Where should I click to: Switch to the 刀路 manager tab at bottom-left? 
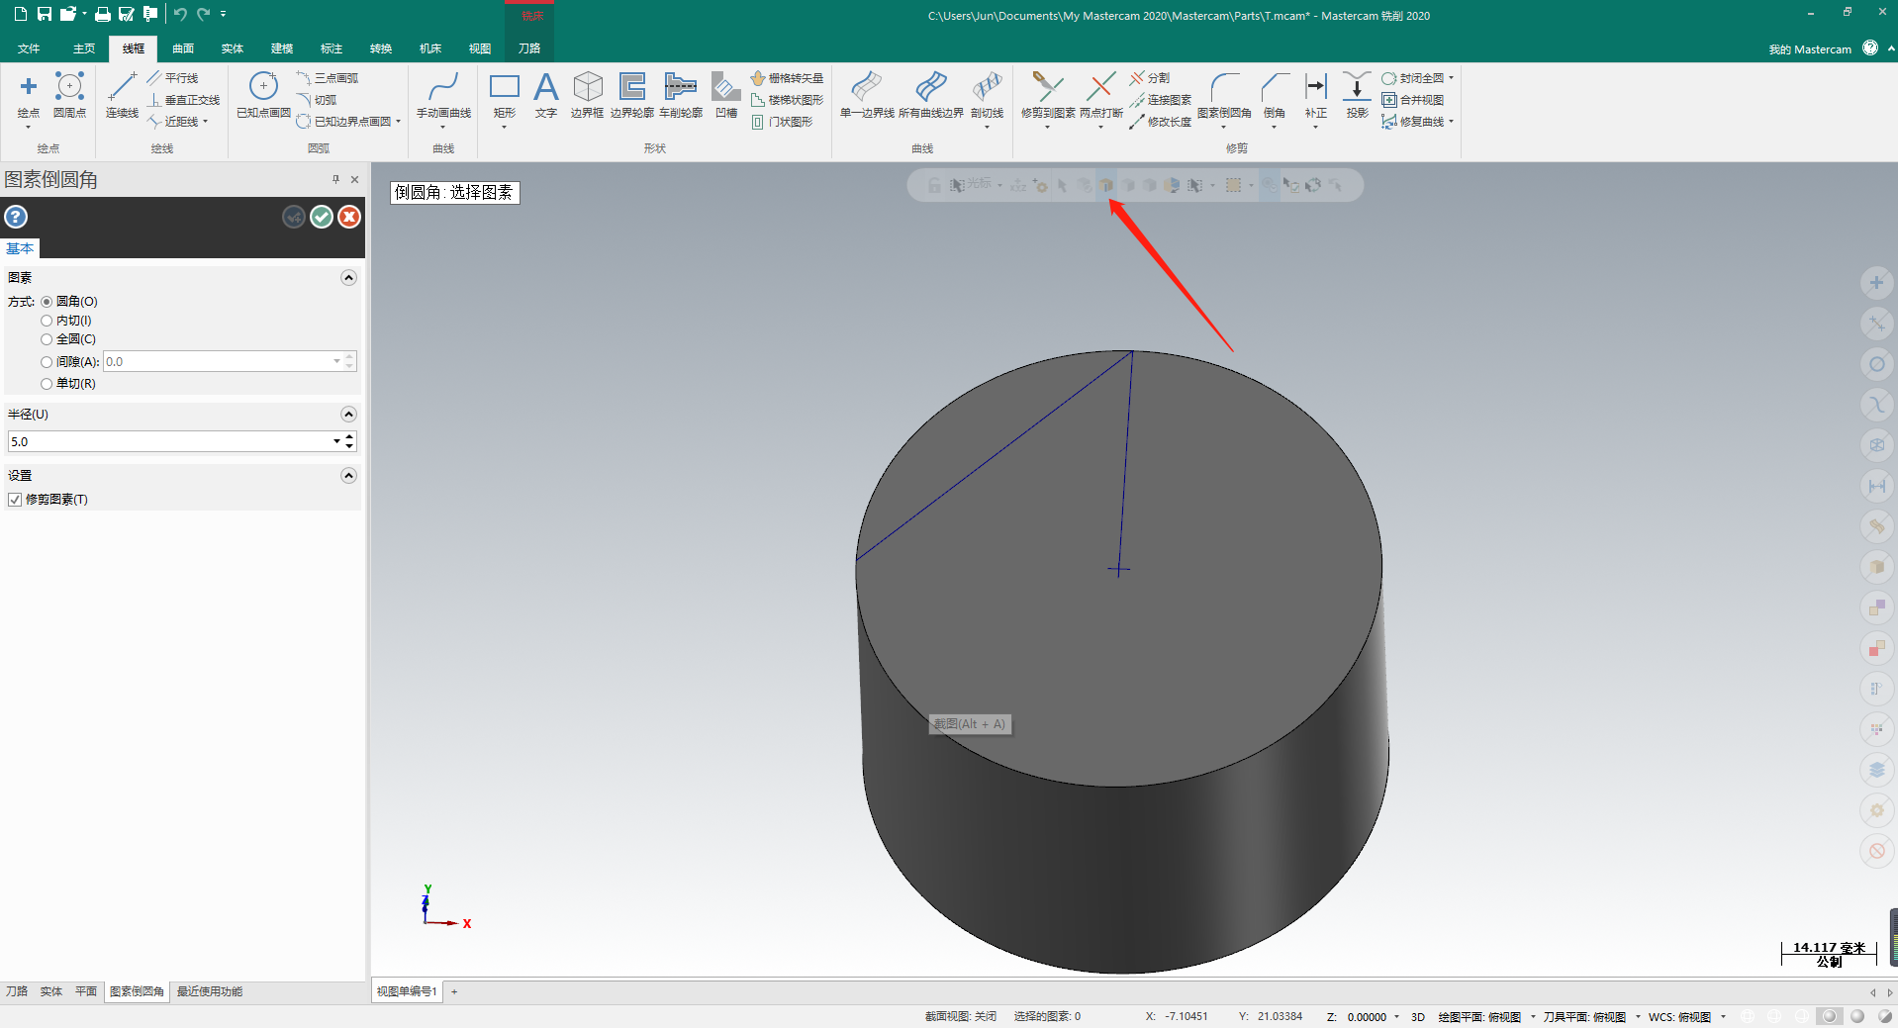click(17, 991)
